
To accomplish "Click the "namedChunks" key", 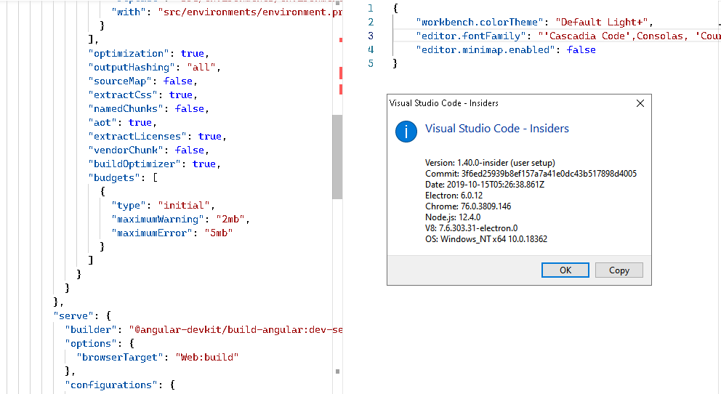I will point(126,108).
